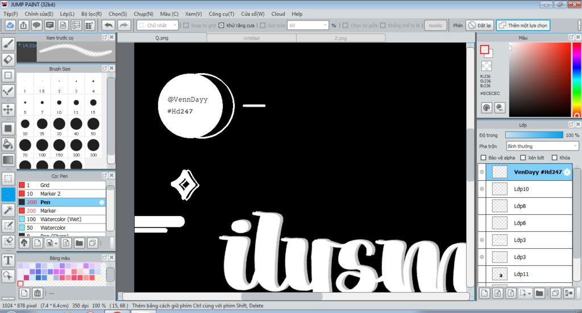Open the Góc tròn value dropdown showing 60
Screen dimensions: 582x313
[x=308, y=25]
